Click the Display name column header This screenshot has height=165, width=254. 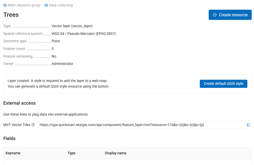pos(116,153)
